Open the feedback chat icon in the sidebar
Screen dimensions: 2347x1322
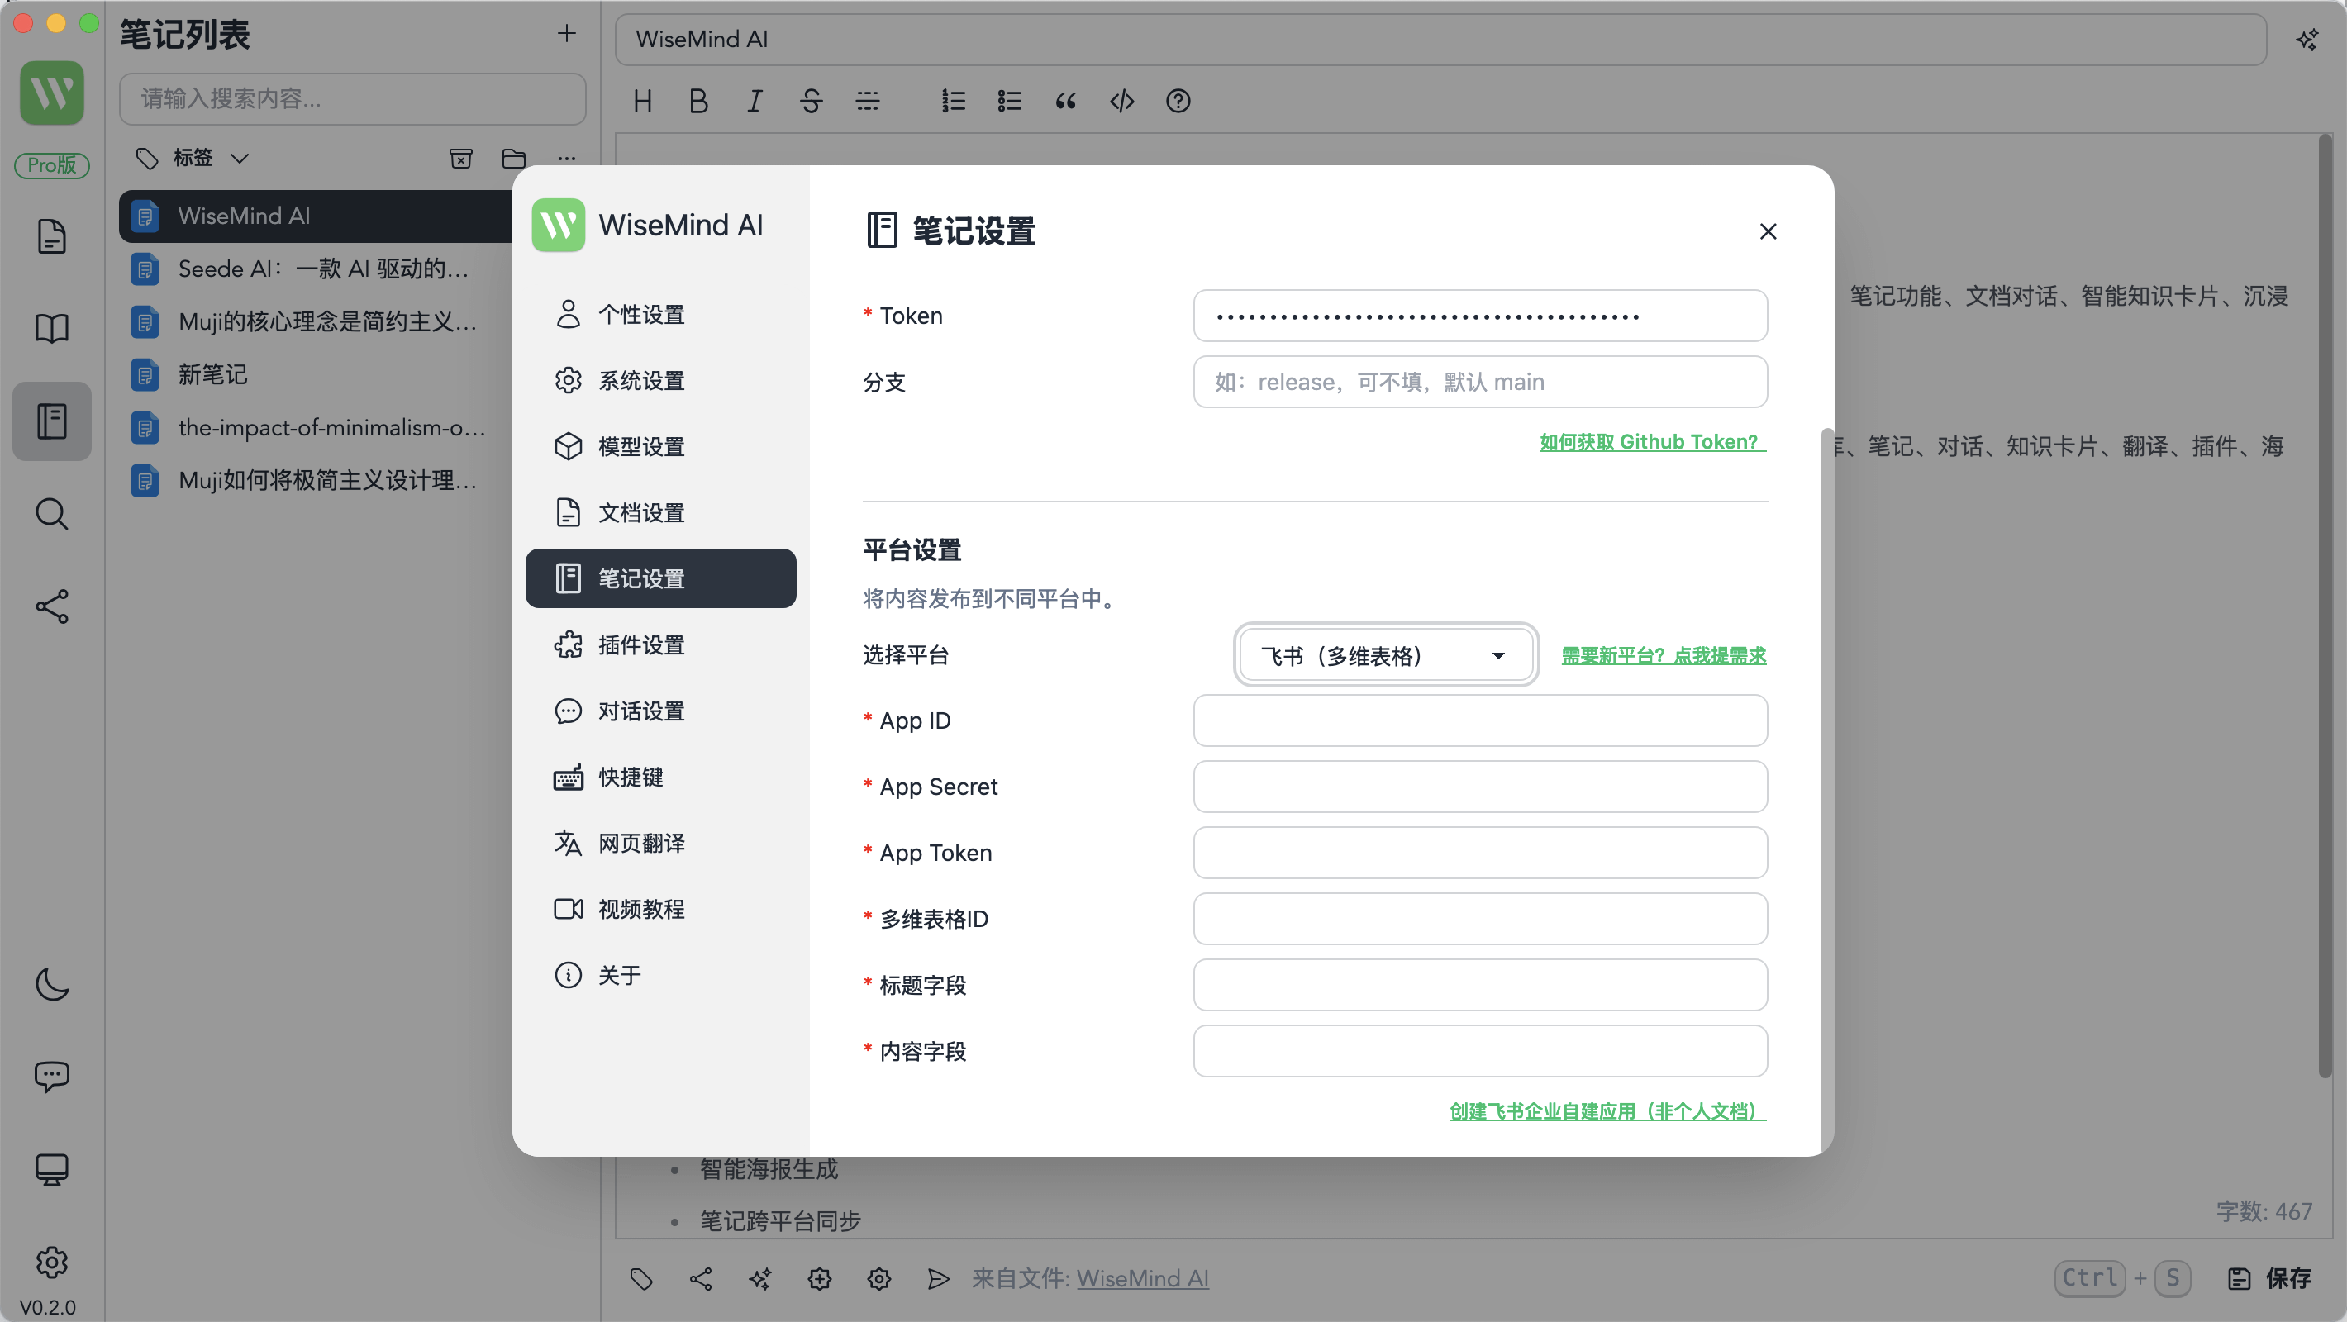pos(52,1077)
